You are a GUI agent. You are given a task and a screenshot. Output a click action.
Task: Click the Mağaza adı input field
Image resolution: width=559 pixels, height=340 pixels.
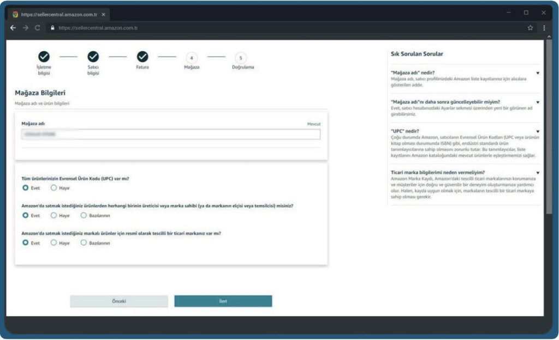171,135
